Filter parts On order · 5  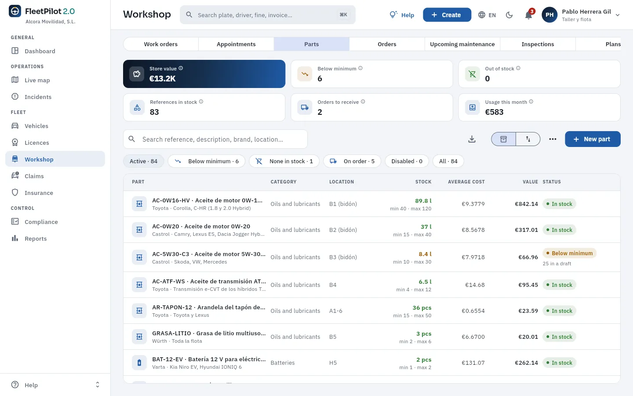pos(352,161)
